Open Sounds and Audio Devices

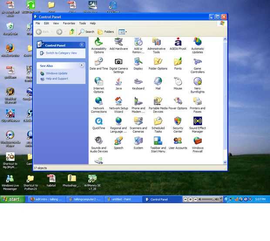[99, 145]
